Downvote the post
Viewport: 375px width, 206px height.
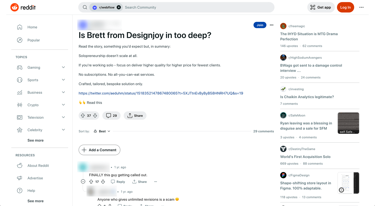pyautogui.click(x=95, y=115)
